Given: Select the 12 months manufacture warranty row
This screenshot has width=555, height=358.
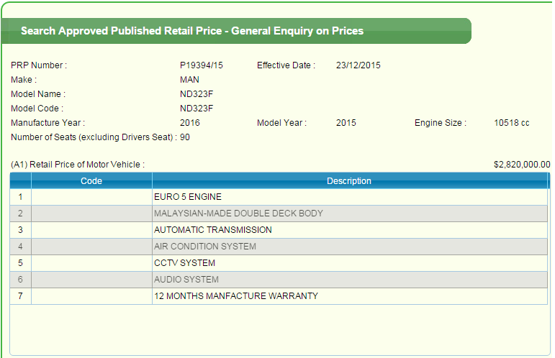Looking at the screenshot, I should tap(235, 296).
